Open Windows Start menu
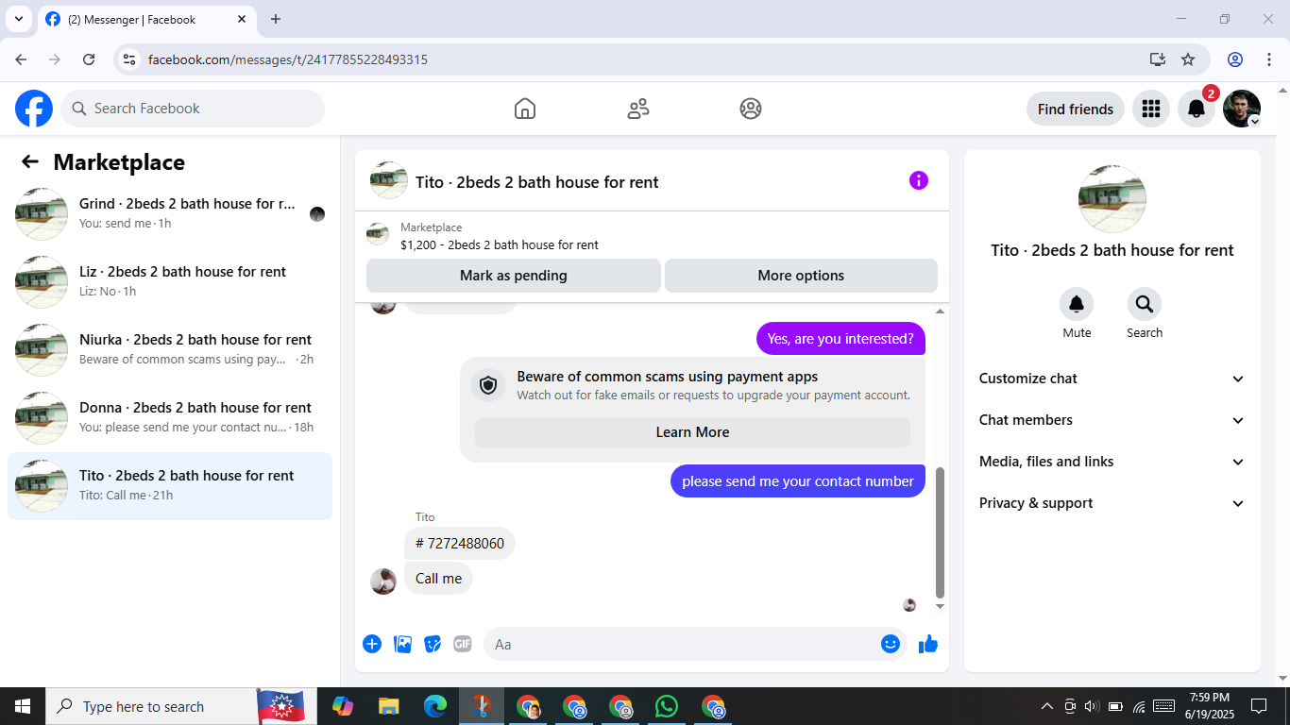 point(23,706)
